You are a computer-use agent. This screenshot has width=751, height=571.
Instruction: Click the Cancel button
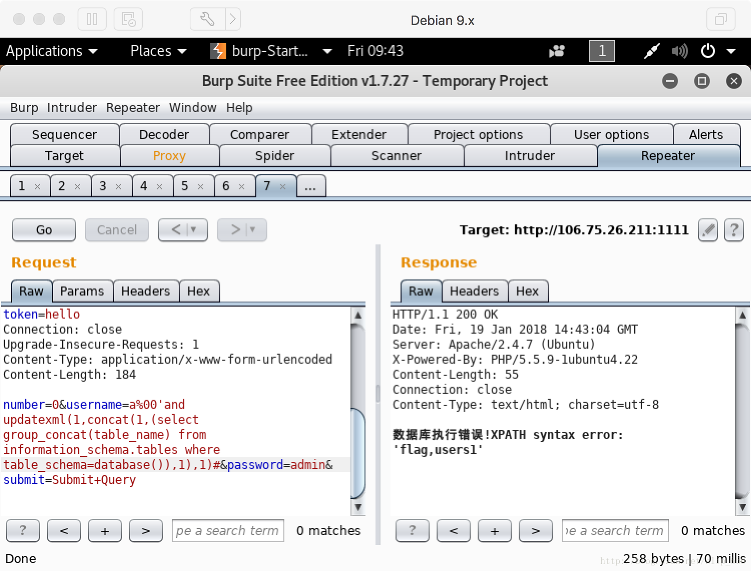(117, 230)
